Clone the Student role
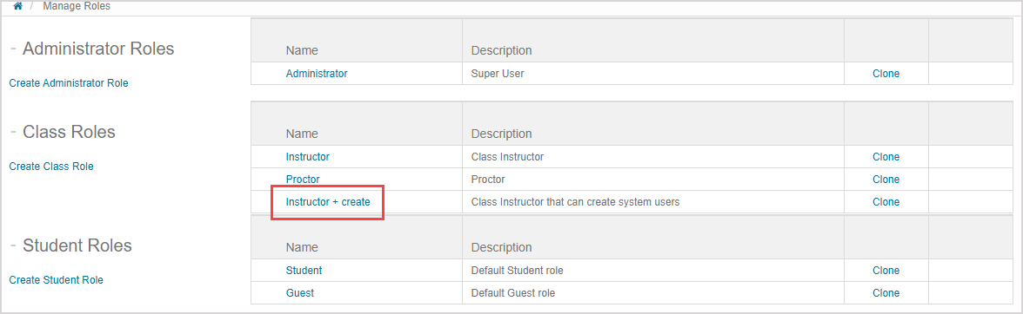 [886, 271]
